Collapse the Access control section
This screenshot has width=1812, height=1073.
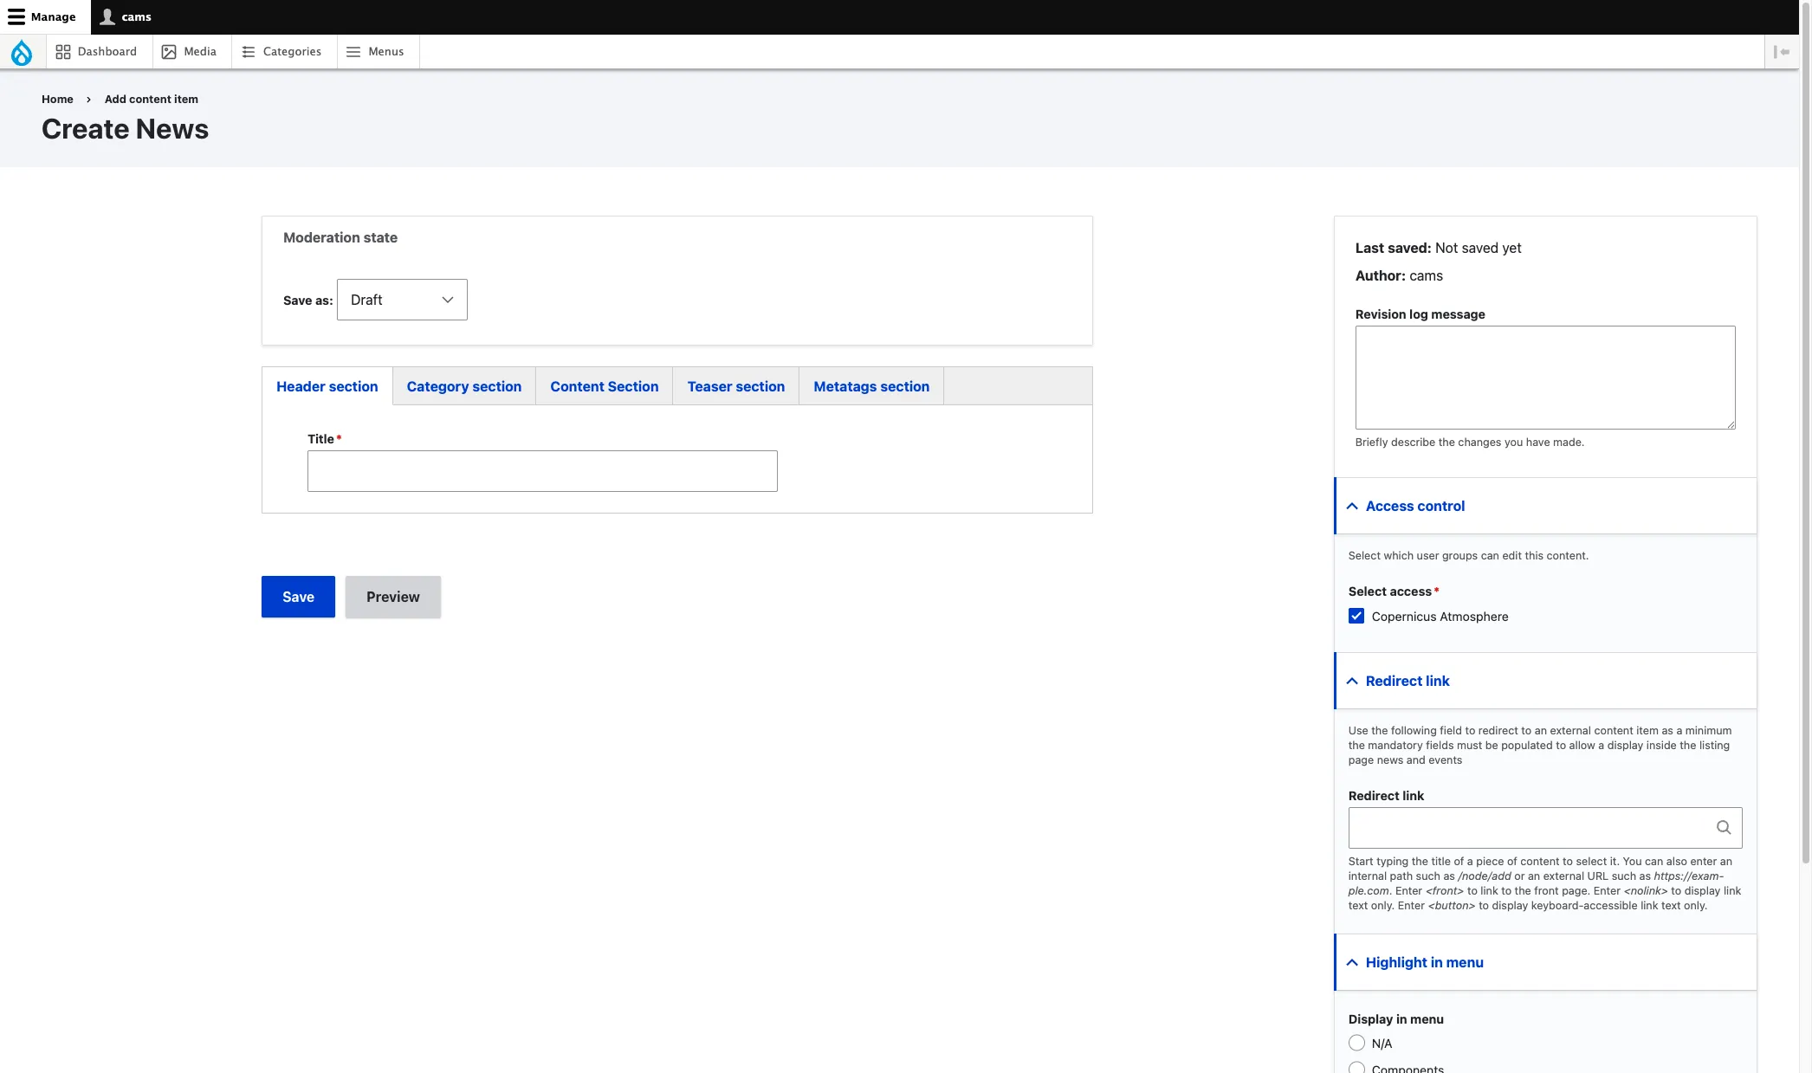pyautogui.click(x=1546, y=506)
